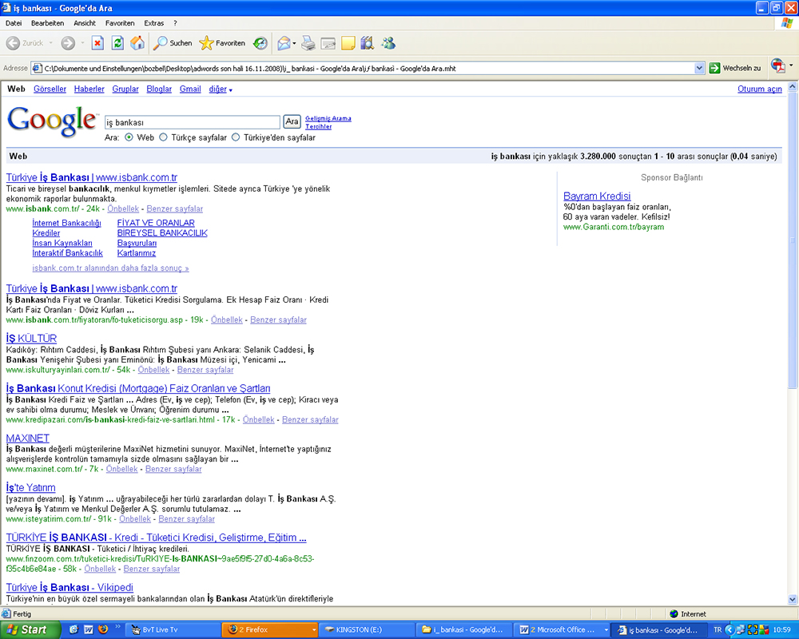Click the Back (Zurück) arrow icon
799x639 pixels.
14,43
